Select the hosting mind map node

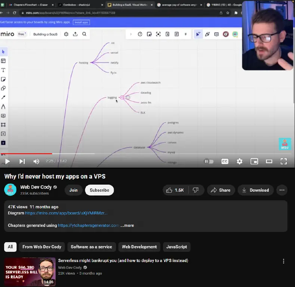pyautogui.click(x=83, y=63)
